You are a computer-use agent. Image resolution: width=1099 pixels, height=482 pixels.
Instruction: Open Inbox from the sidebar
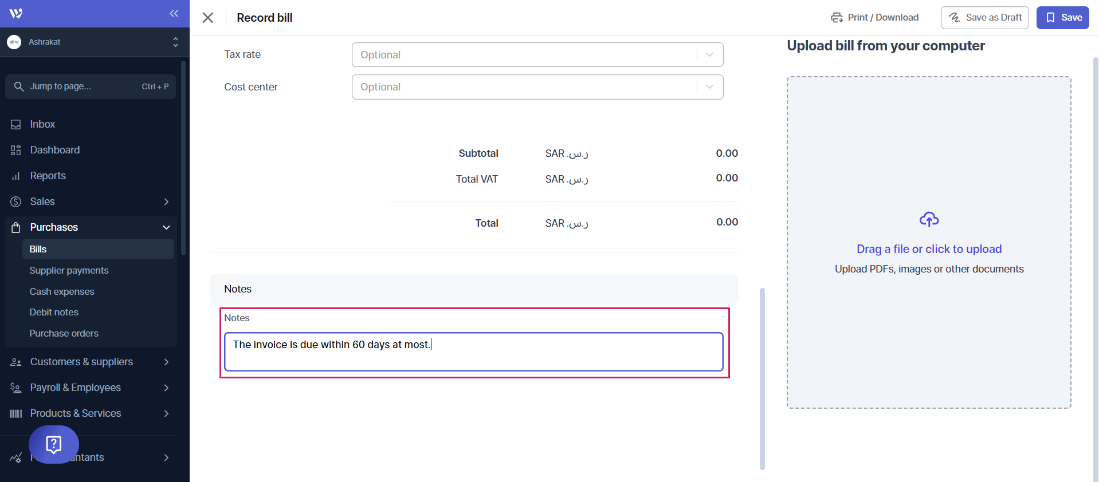(x=42, y=124)
